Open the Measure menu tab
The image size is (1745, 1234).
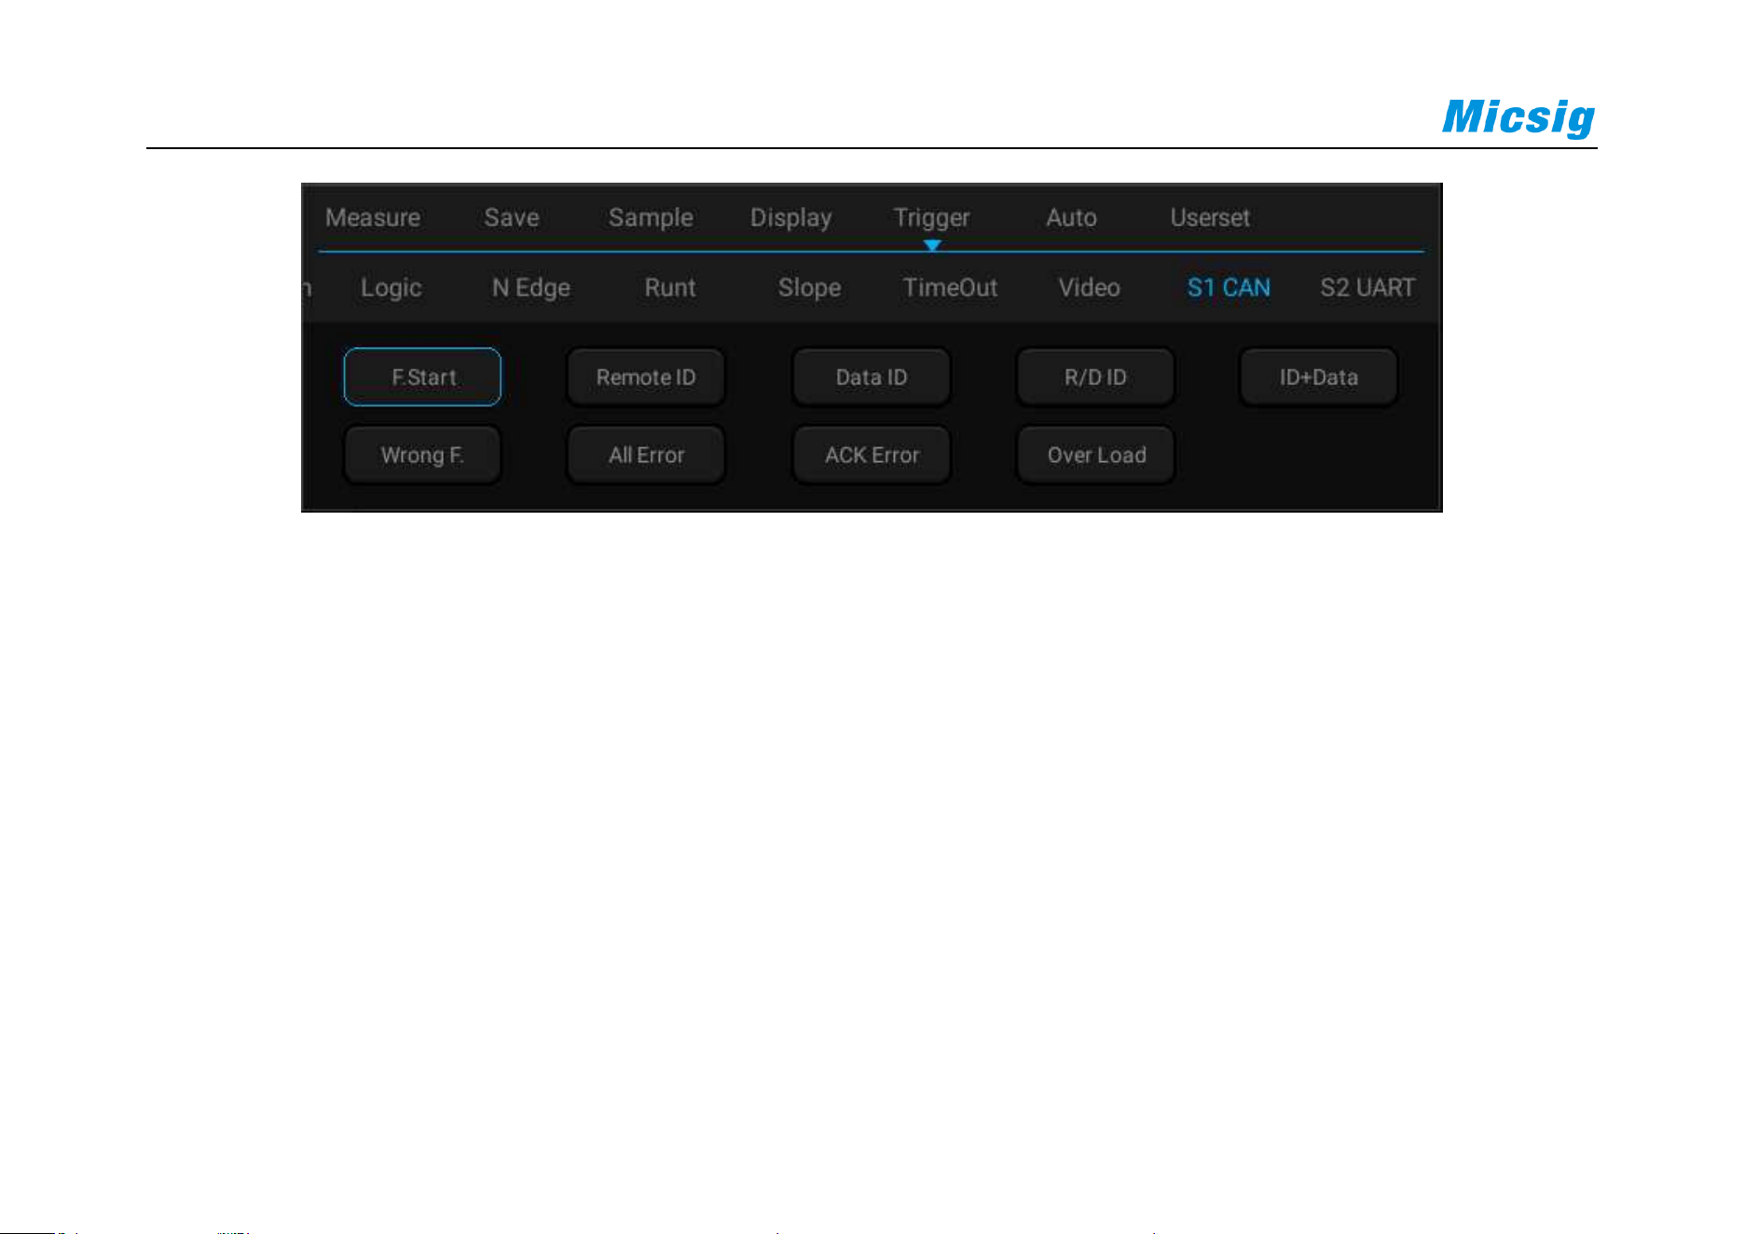click(x=372, y=217)
